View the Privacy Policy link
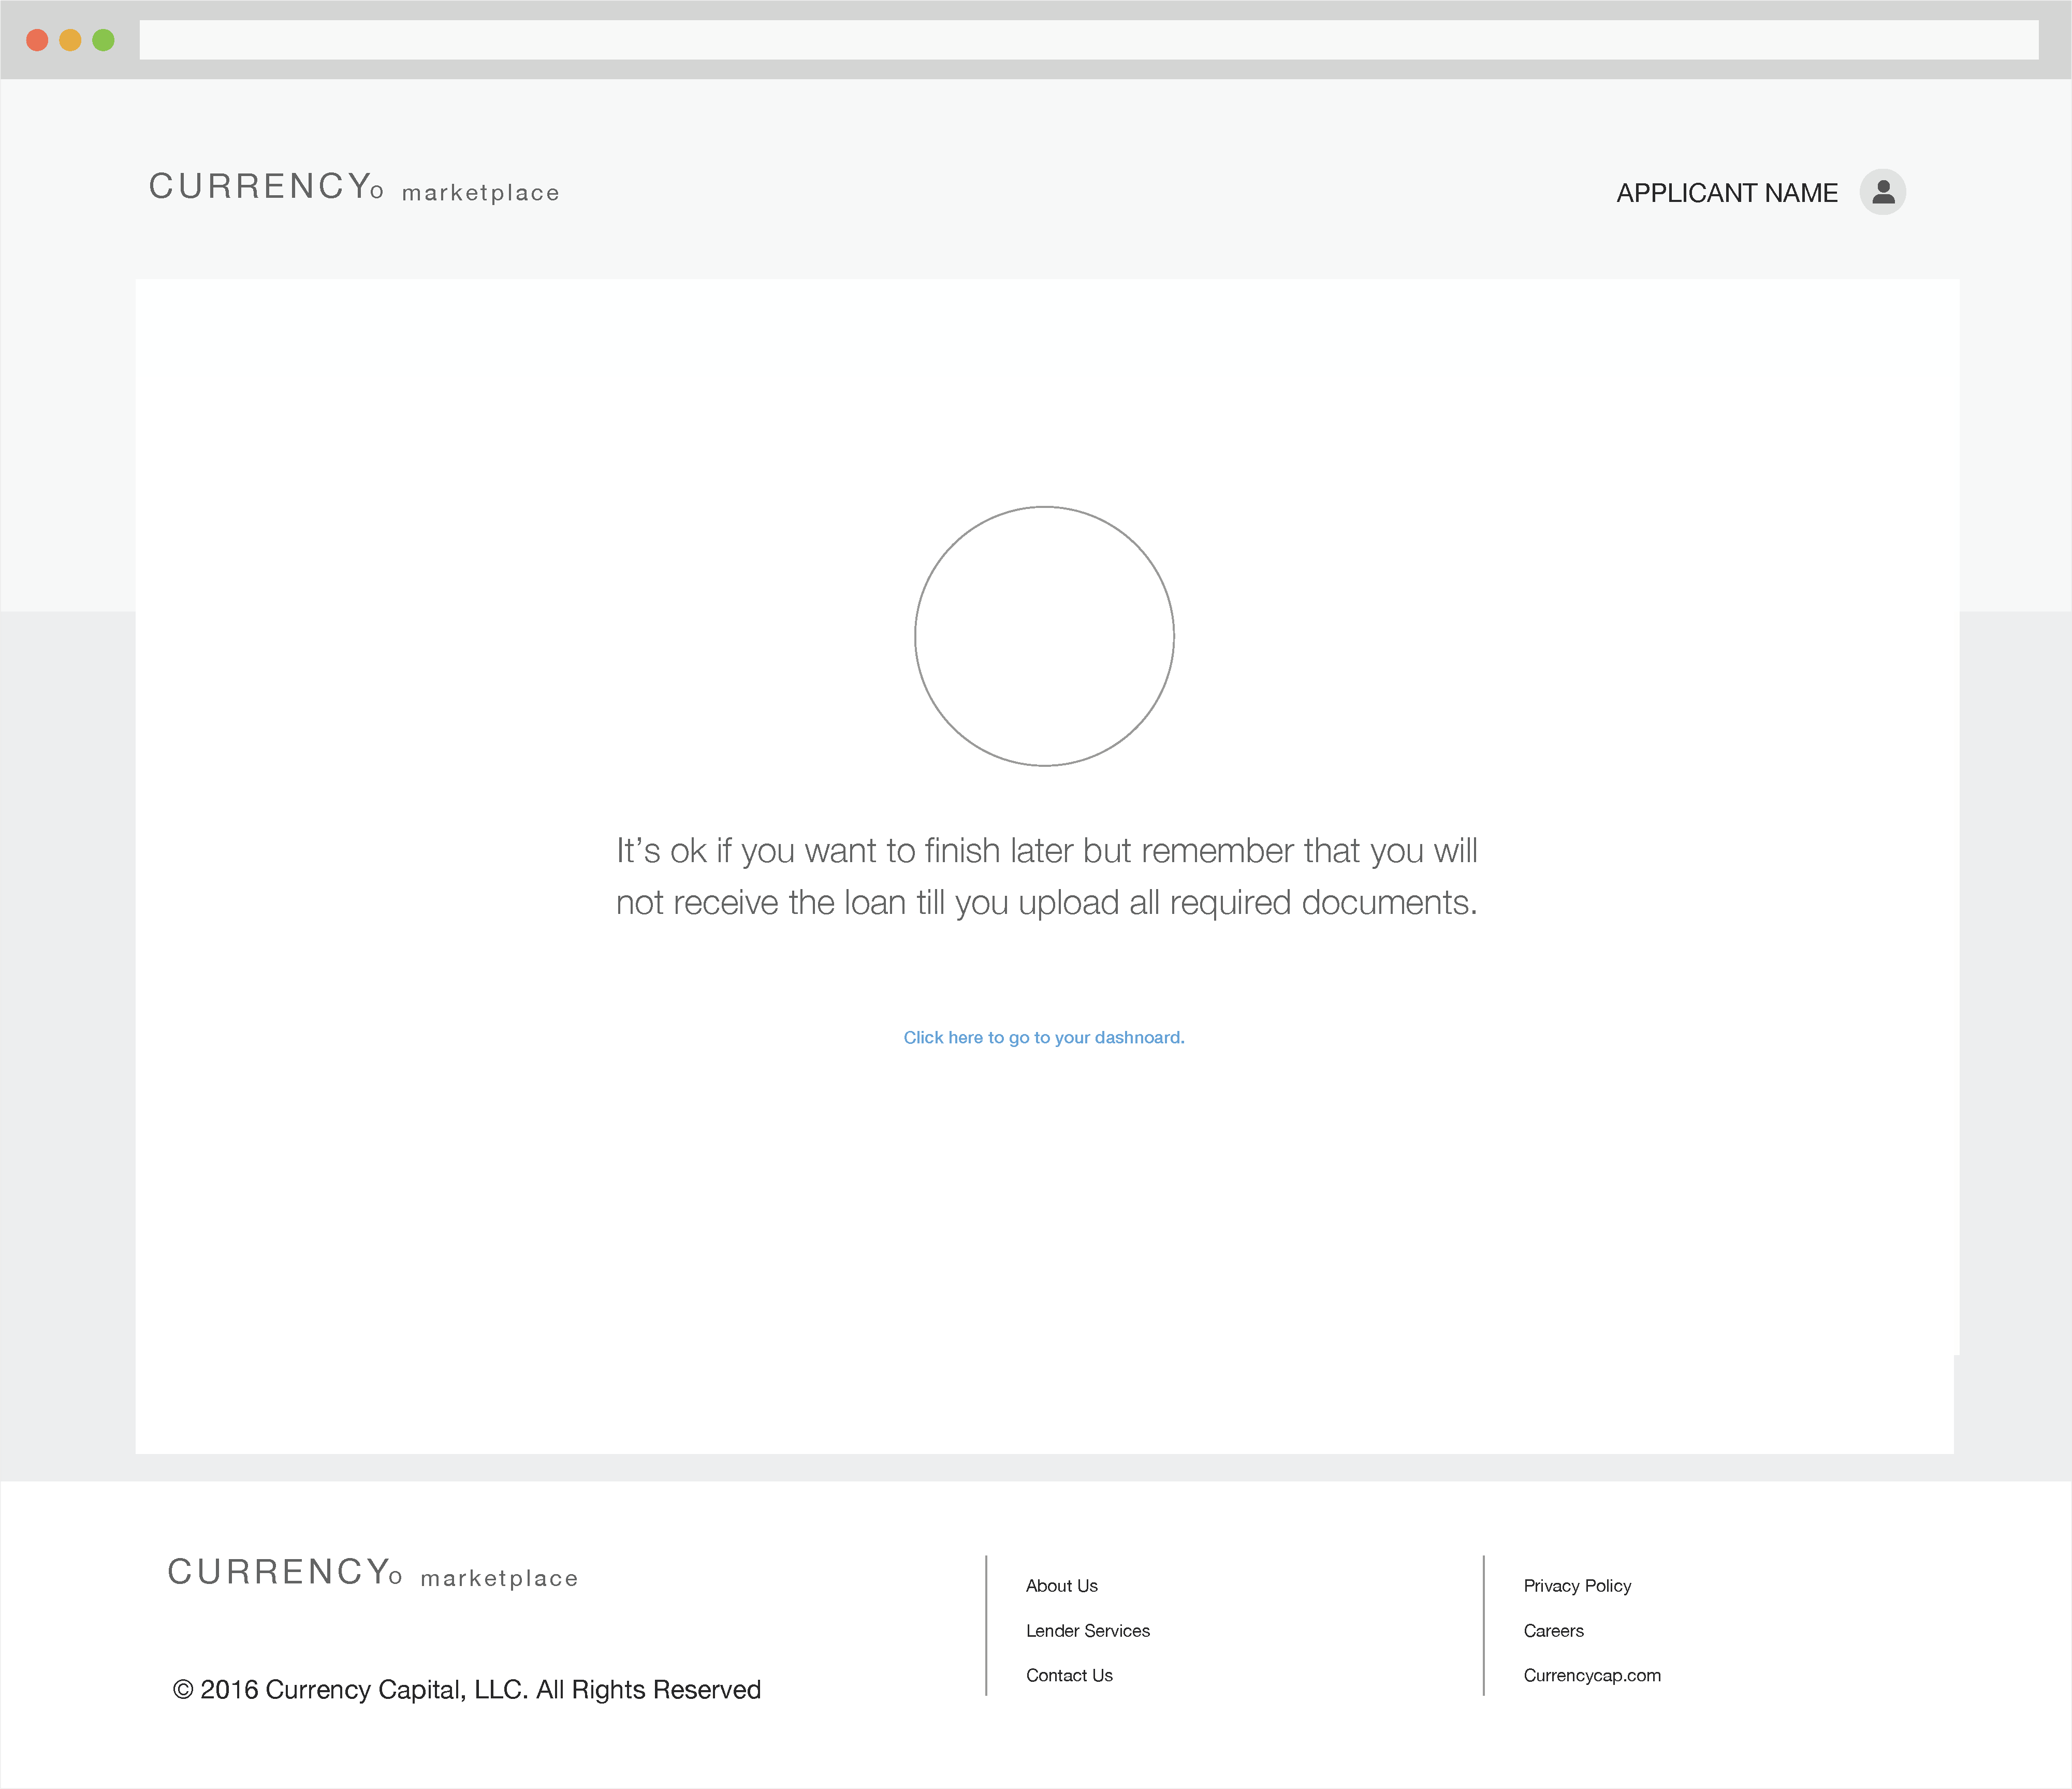The height and width of the screenshot is (1789, 2072). (1576, 1586)
